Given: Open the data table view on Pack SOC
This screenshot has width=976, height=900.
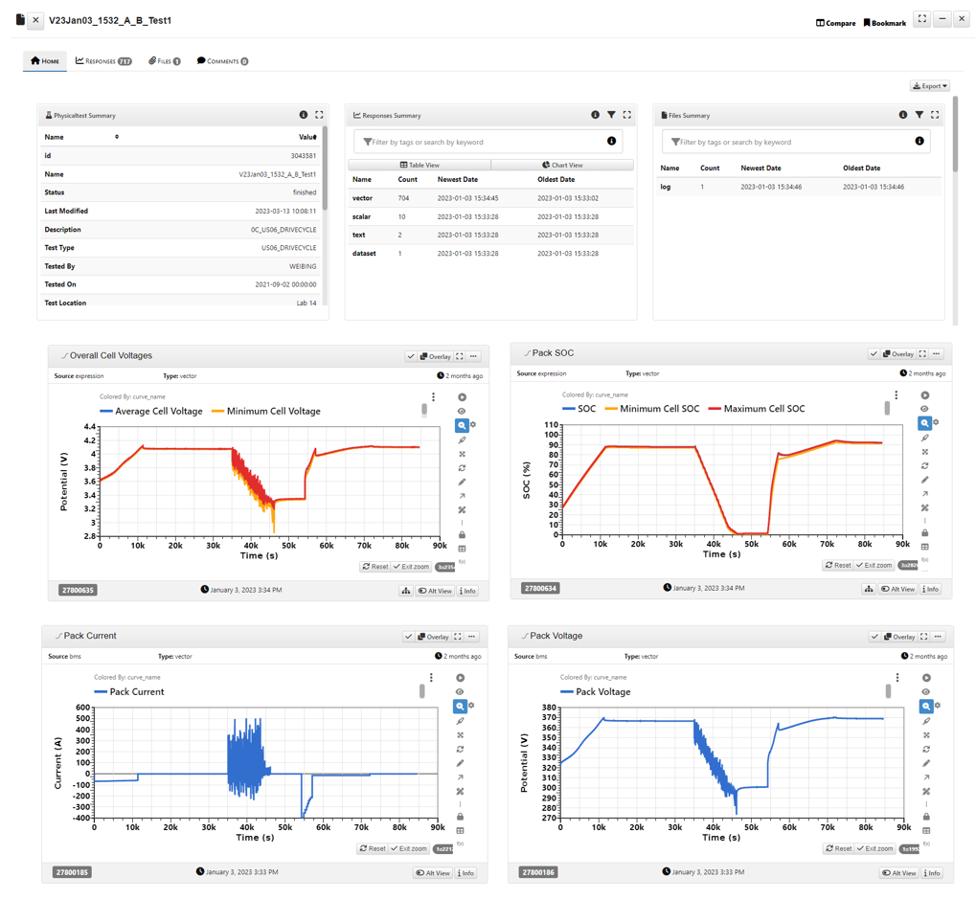Looking at the screenshot, I should pyautogui.click(x=925, y=547).
